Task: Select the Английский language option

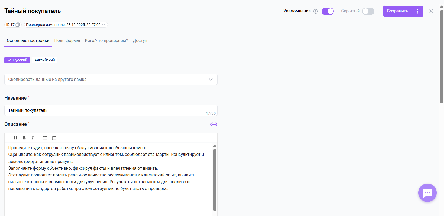Action: tap(44, 60)
